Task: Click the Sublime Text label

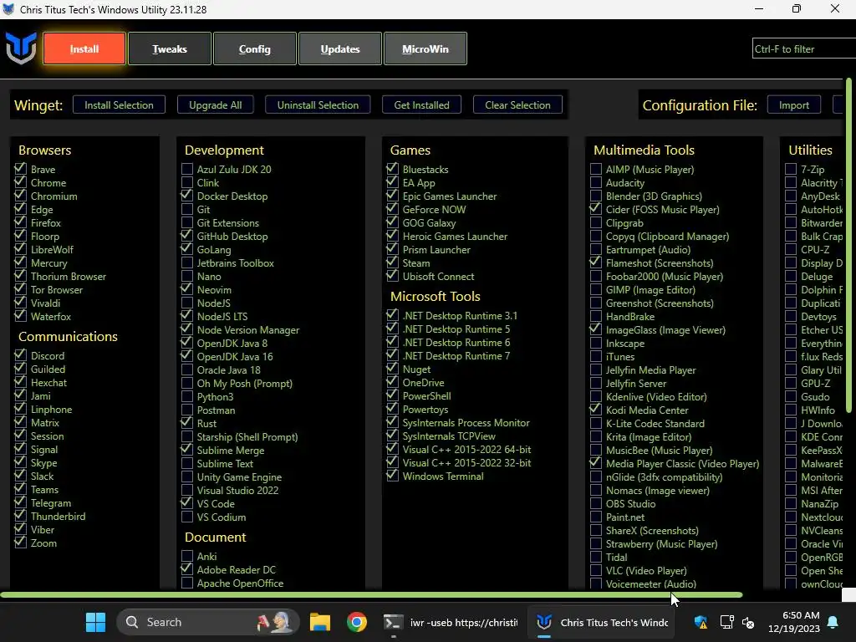Action: [225, 463]
